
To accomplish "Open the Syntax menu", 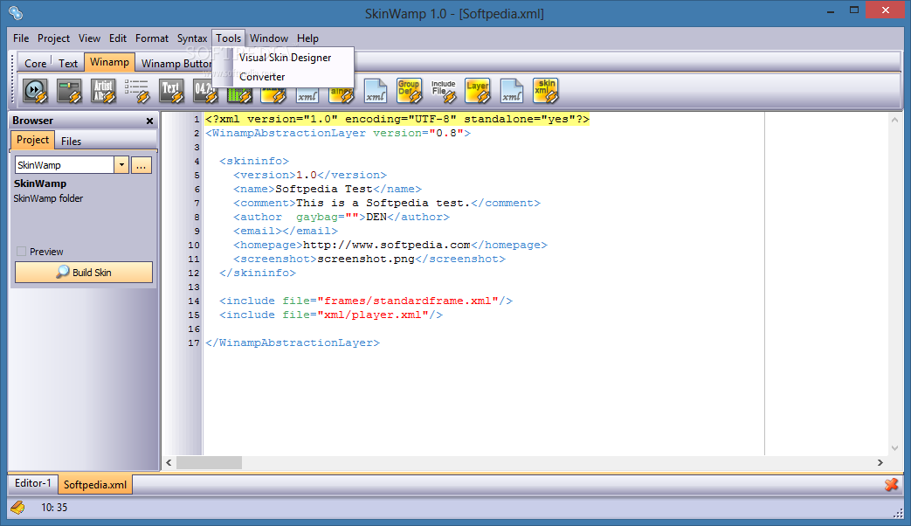I will (192, 38).
